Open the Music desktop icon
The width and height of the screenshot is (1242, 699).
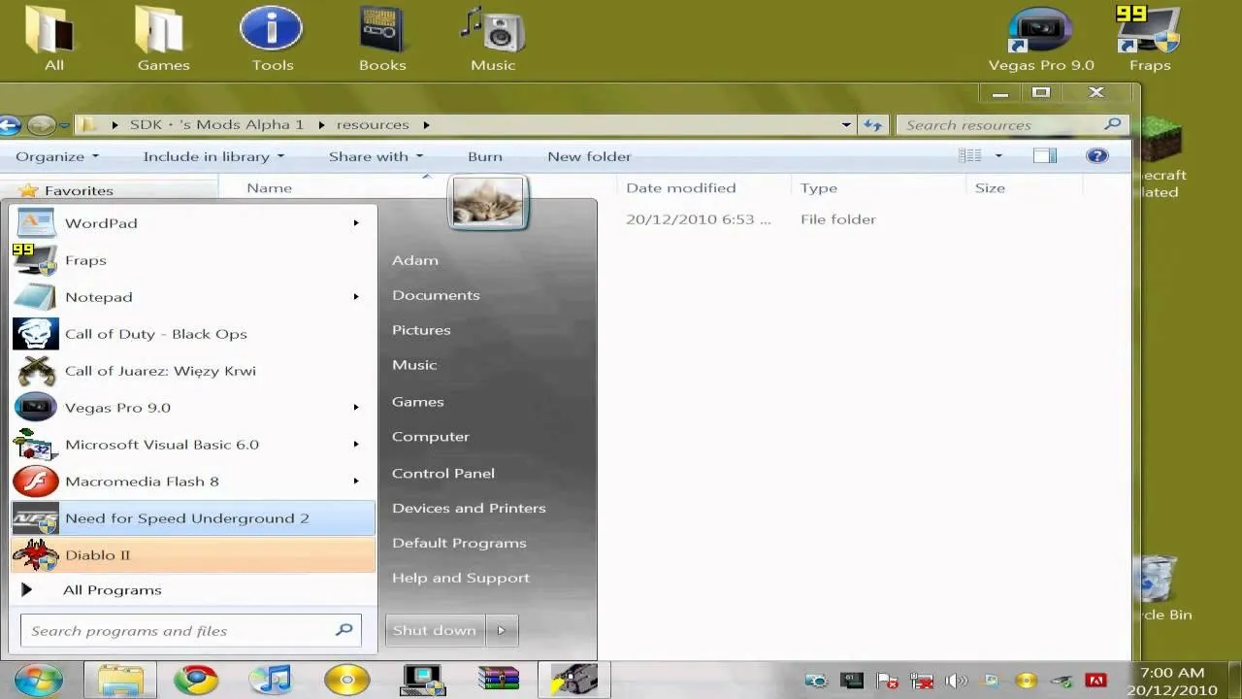(x=493, y=39)
